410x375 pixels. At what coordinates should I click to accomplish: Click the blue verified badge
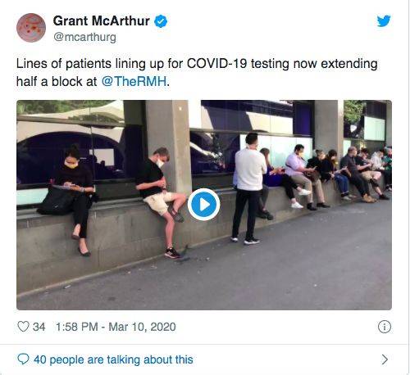(x=161, y=21)
